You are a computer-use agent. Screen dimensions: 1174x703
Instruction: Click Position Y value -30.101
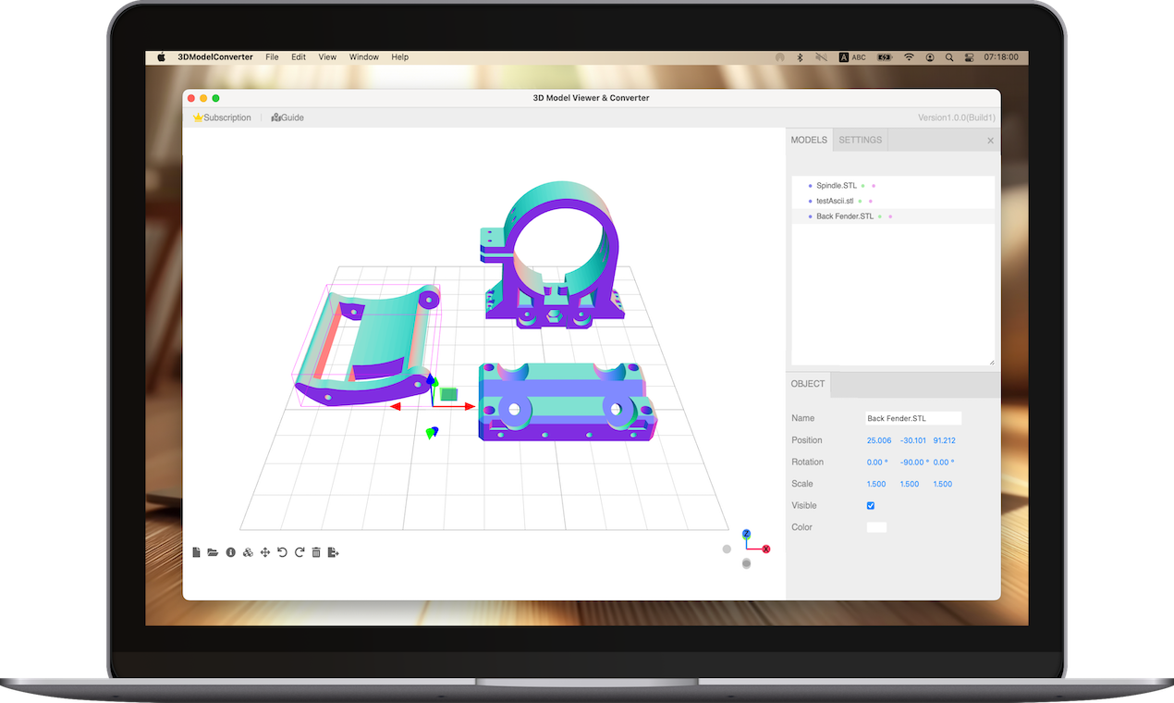tap(913, 440)
